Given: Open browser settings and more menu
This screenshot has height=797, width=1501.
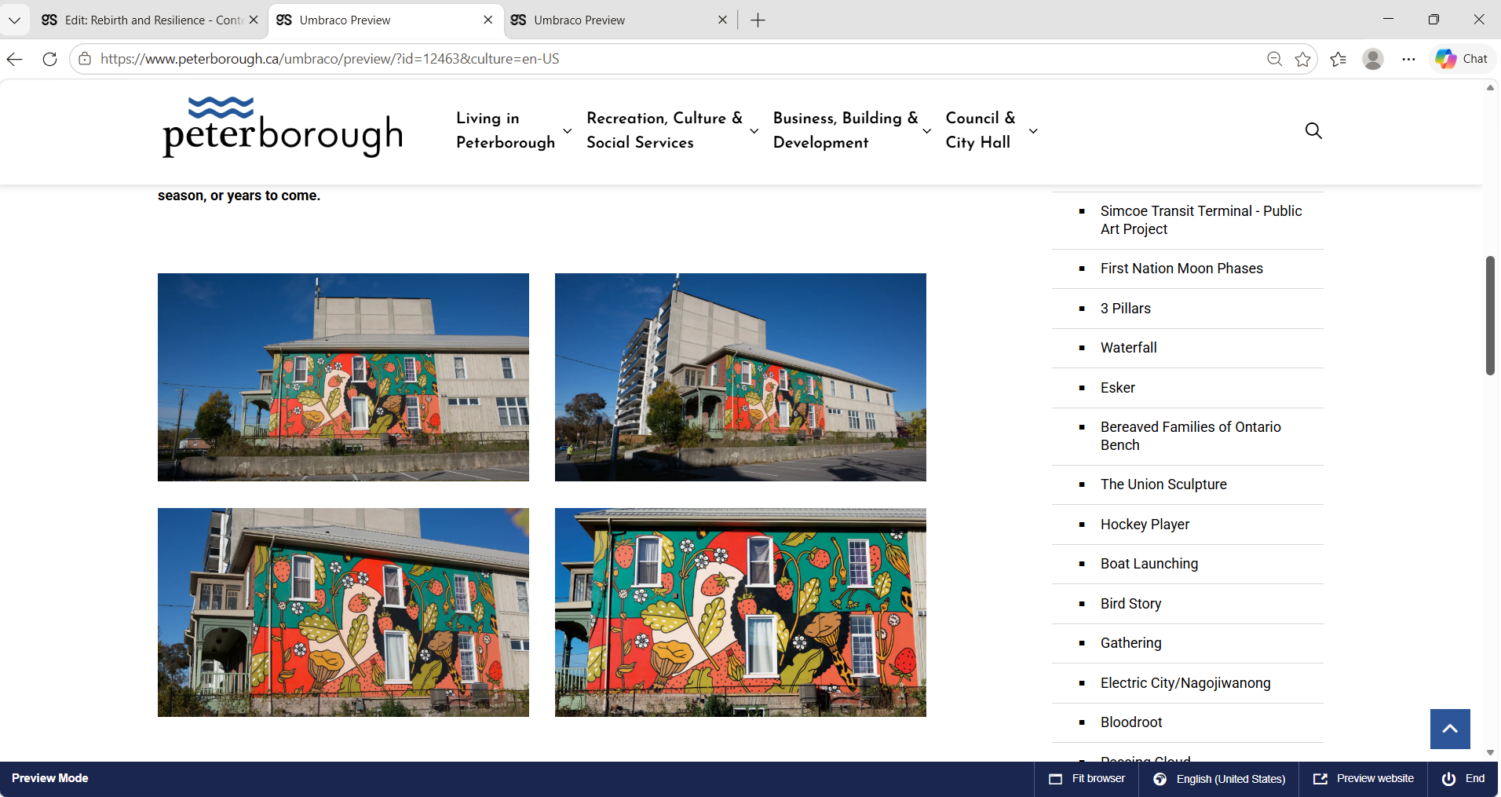Looking at the screenshot, I should (1409, 59).
